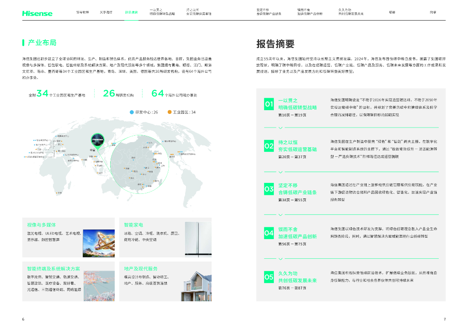Select the green 04 number badge
The image size is (468, 331).
click(x=269, y=233)
